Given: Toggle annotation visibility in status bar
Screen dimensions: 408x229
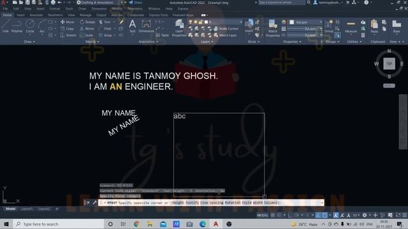Looking at the screenshot, I should 336,215.
